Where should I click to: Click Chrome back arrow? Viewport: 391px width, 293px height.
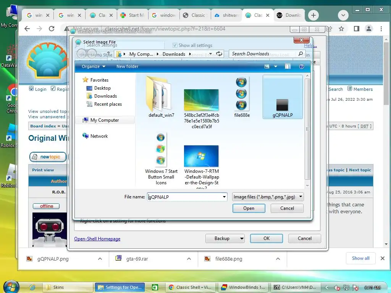pyautogui.click(x=27, y=29)
